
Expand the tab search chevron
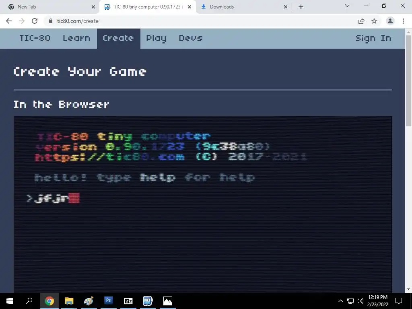pos(347,6)
